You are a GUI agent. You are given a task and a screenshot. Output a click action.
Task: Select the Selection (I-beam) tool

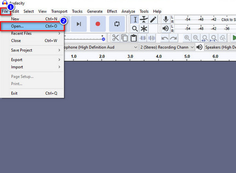click(x=135, y=20)
